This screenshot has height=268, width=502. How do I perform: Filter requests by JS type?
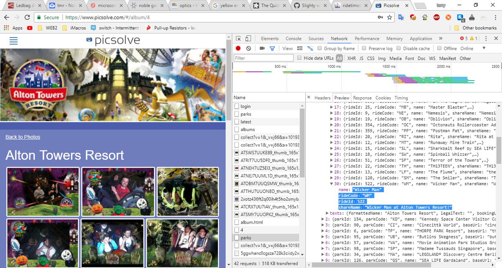(361, 58)
